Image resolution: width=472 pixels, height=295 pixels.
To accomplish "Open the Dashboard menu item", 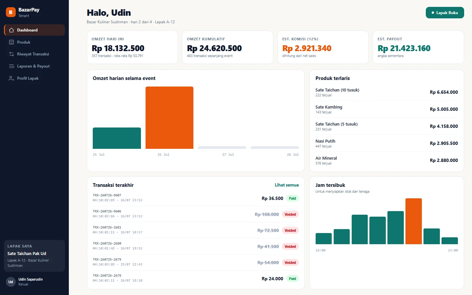I will coord(34,30).
